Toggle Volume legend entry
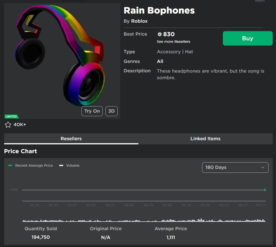 (x=69, y=165)
